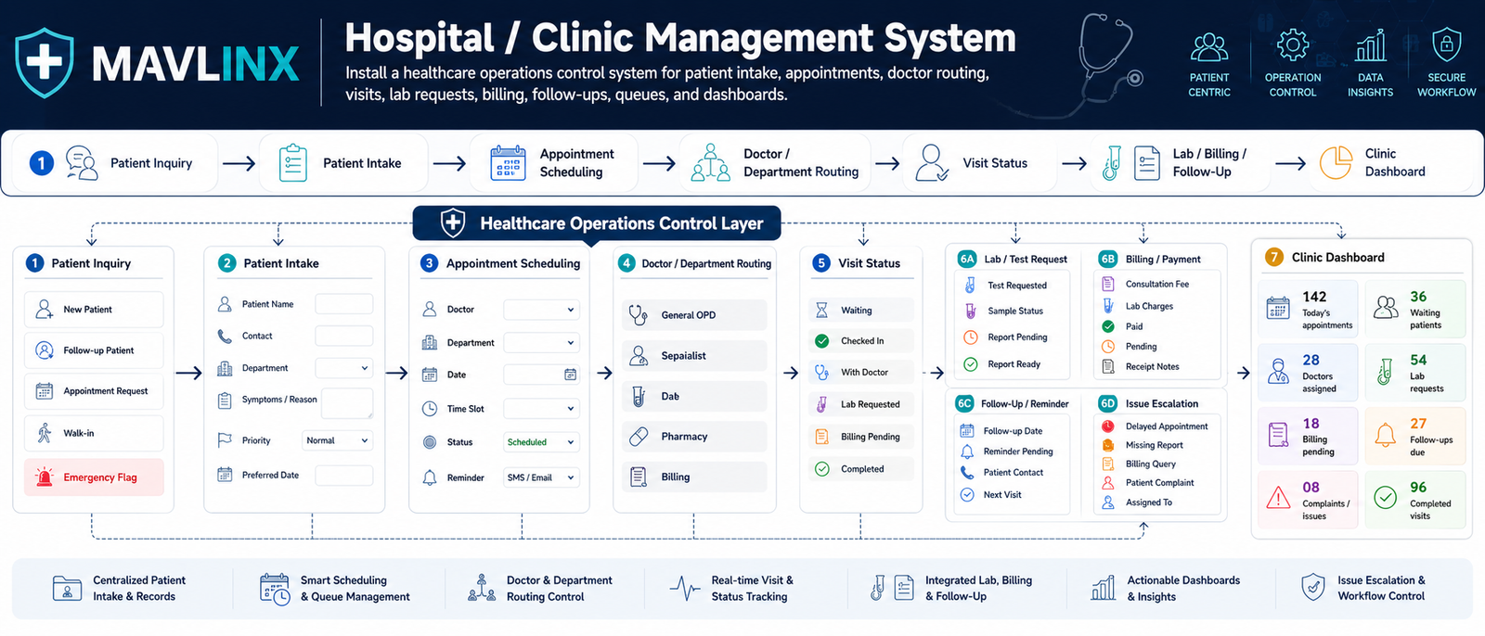This screenshot has width=1485, height=636.
Task: Open the Priority dropdown showing Normal
Action: coord(338,440)
